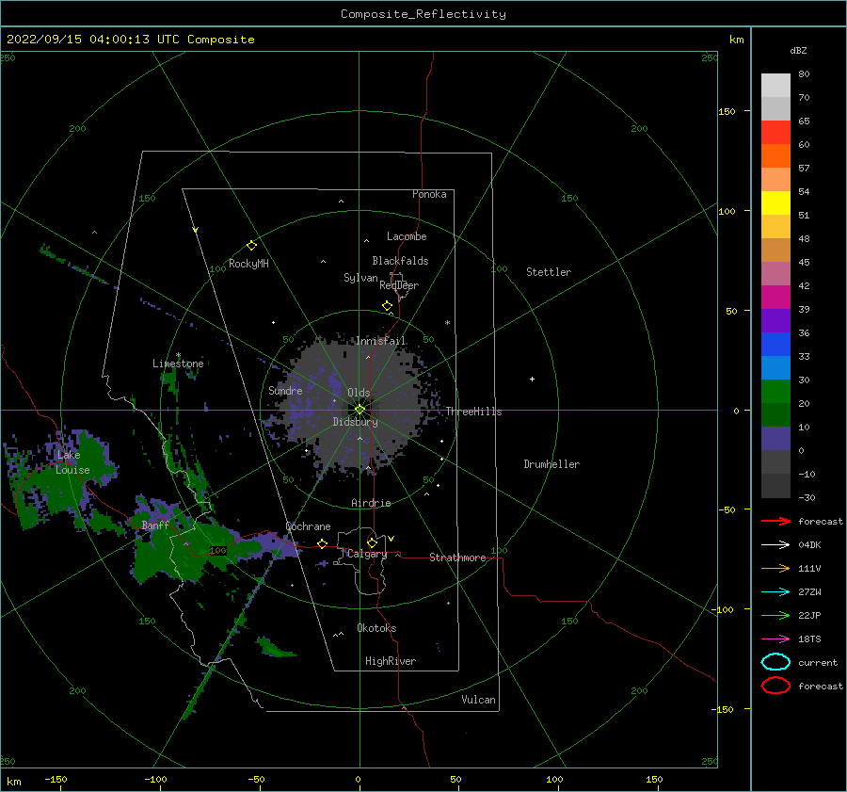Click the RockyMH label

coord(248,264)
